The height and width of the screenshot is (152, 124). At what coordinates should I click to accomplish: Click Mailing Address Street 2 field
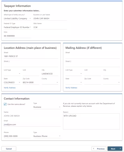pos(93,65)
